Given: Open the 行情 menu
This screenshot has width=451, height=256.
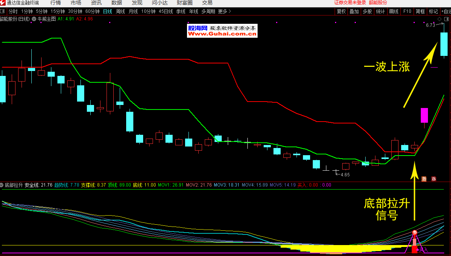Looking at the screenshot, I should [56, 3].
